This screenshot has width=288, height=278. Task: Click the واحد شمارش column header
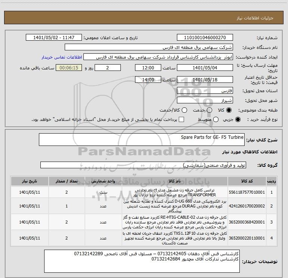(x=103, y=181)
